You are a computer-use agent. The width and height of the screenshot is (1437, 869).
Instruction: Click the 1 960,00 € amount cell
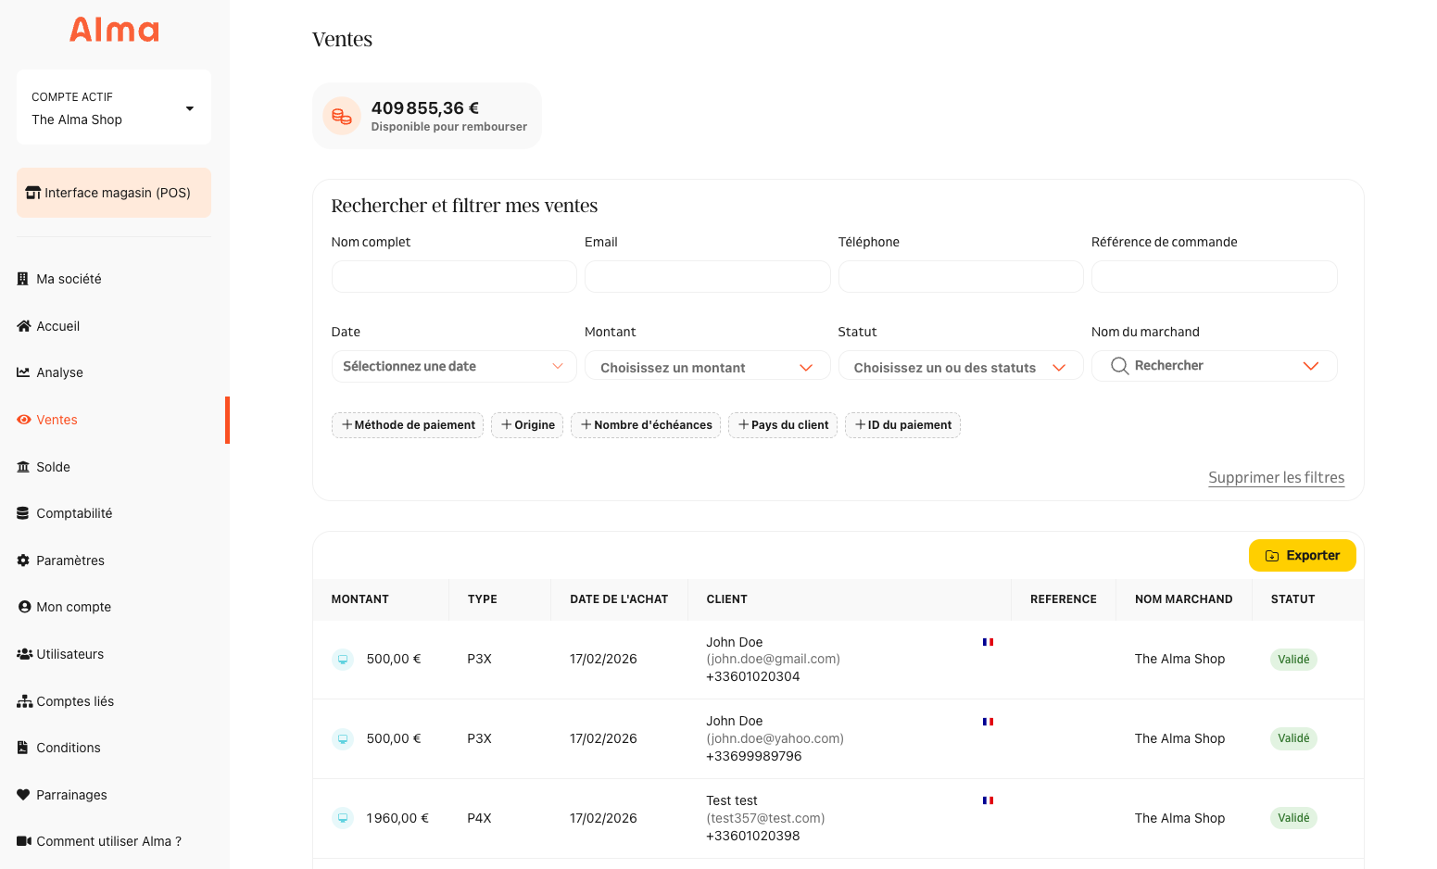pos(397,818)
